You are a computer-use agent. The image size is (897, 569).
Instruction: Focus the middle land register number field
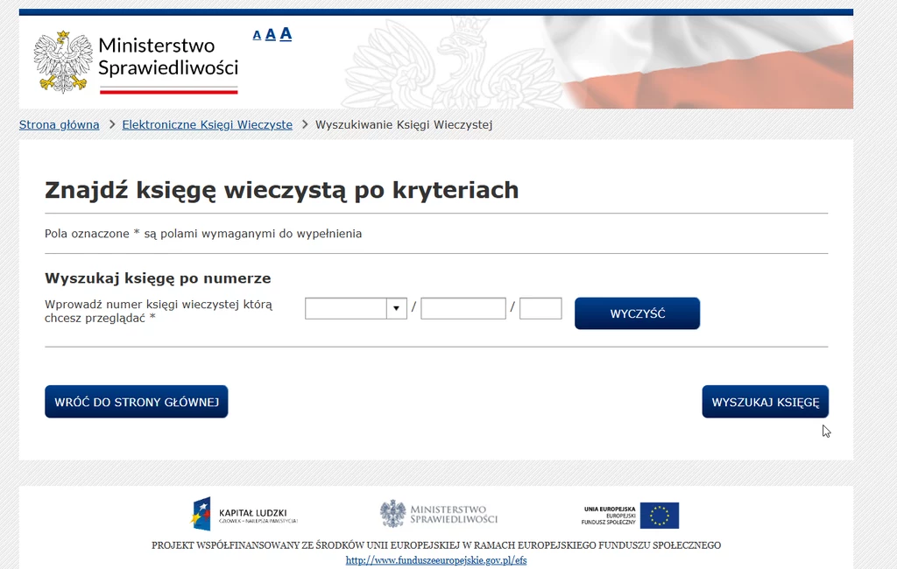pyautogui.click(x=463, y=309)
